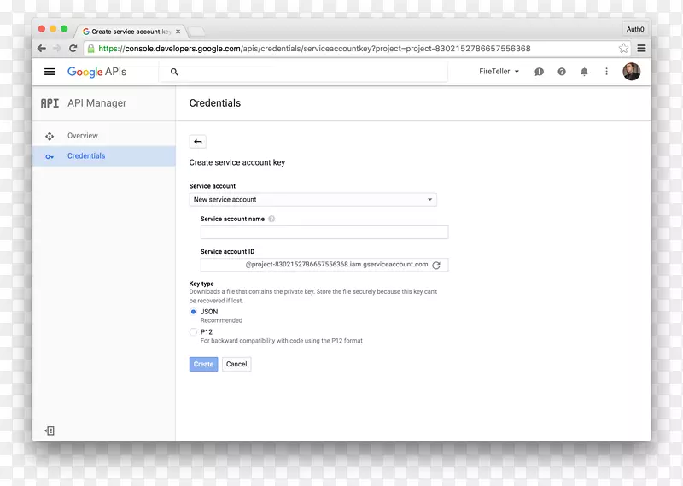
Task: Click the key icon next to Credentials
Action: click(50, 156)
